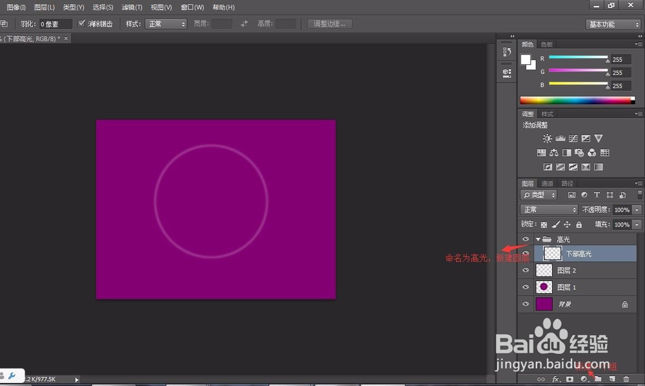Filter layers by shape layers
The image size is (645, 386).
click(x=610, y=195)
